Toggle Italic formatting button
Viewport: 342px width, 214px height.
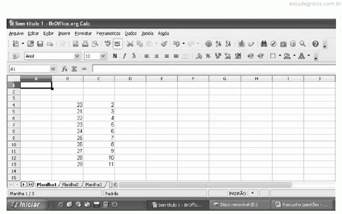[x=124, y=56]
